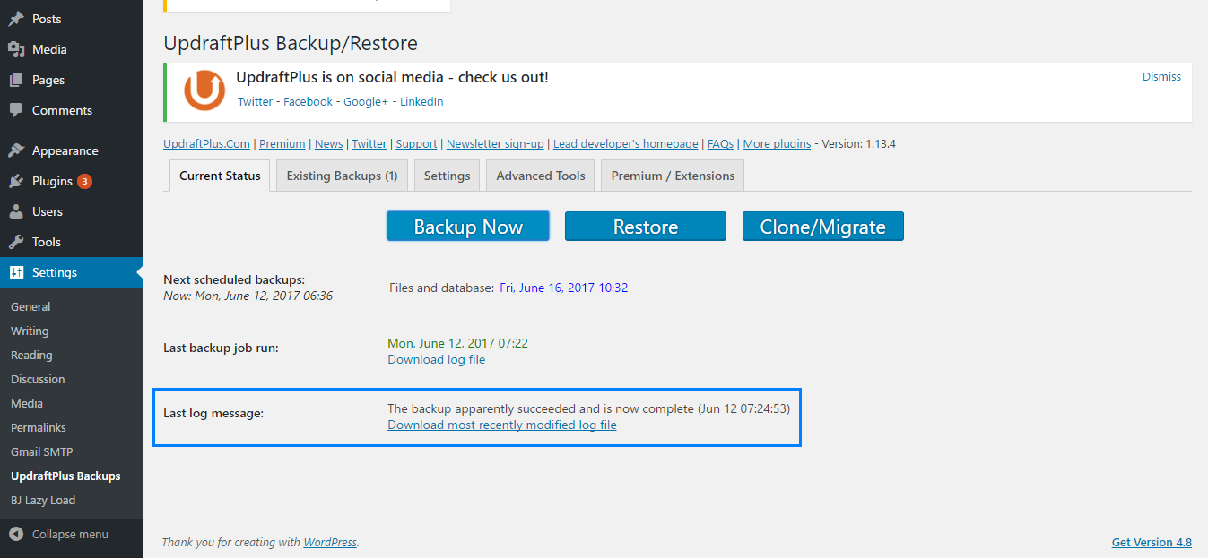Open LinkedIn link in social notice

pos(421,102)
